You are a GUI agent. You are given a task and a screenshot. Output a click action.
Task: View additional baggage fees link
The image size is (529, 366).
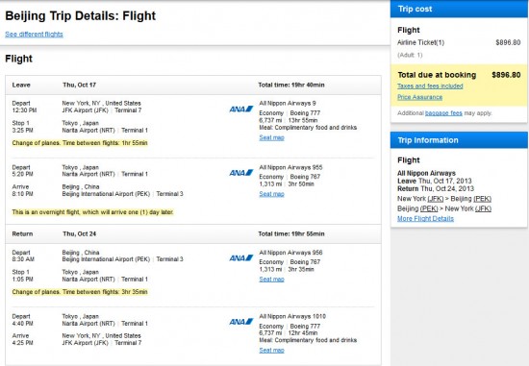(x=443, y=113)
